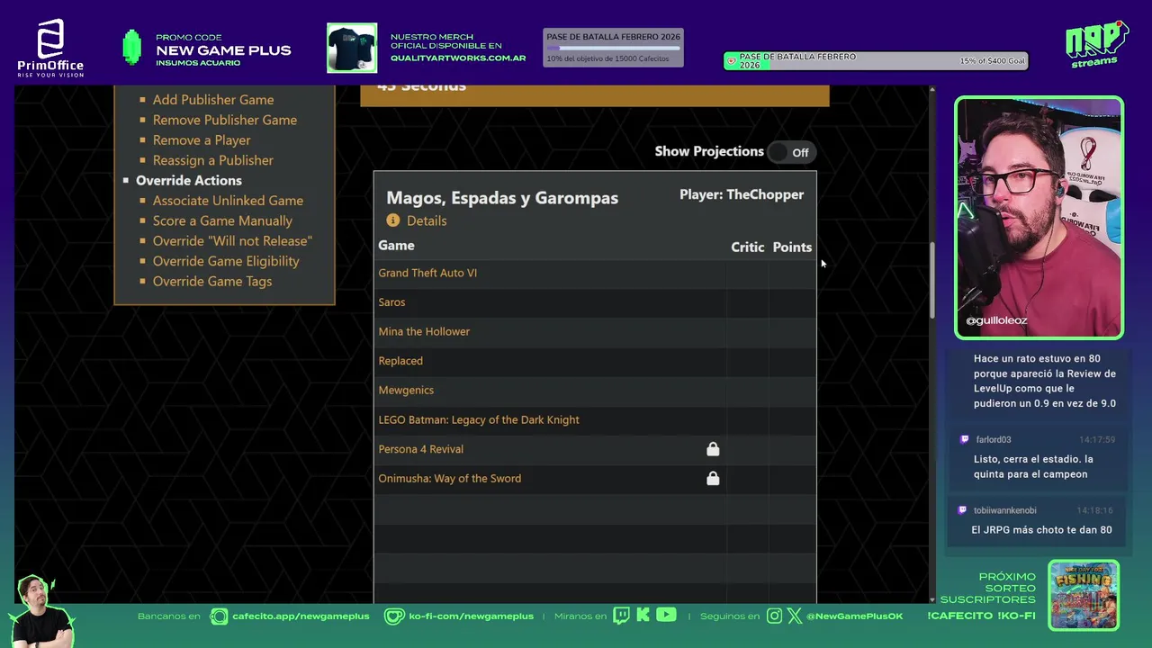The image size is (1152, 648).
Task: Click the cafecito.app/newgameplus link text
Action: pyautogui.click(x=301, y=616)
